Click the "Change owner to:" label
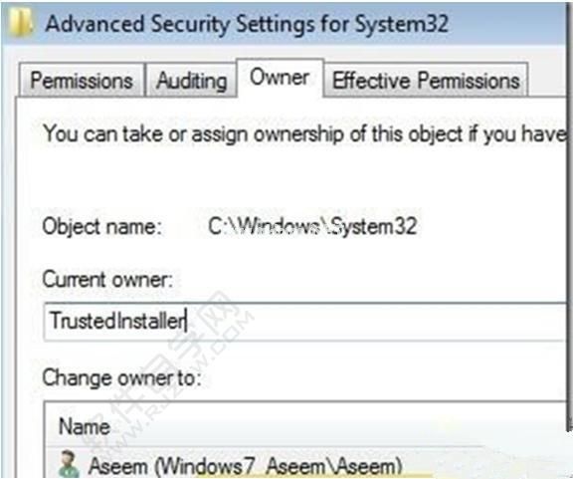The width and height of the screenshot is (573, 479). (x=121, y=377)
